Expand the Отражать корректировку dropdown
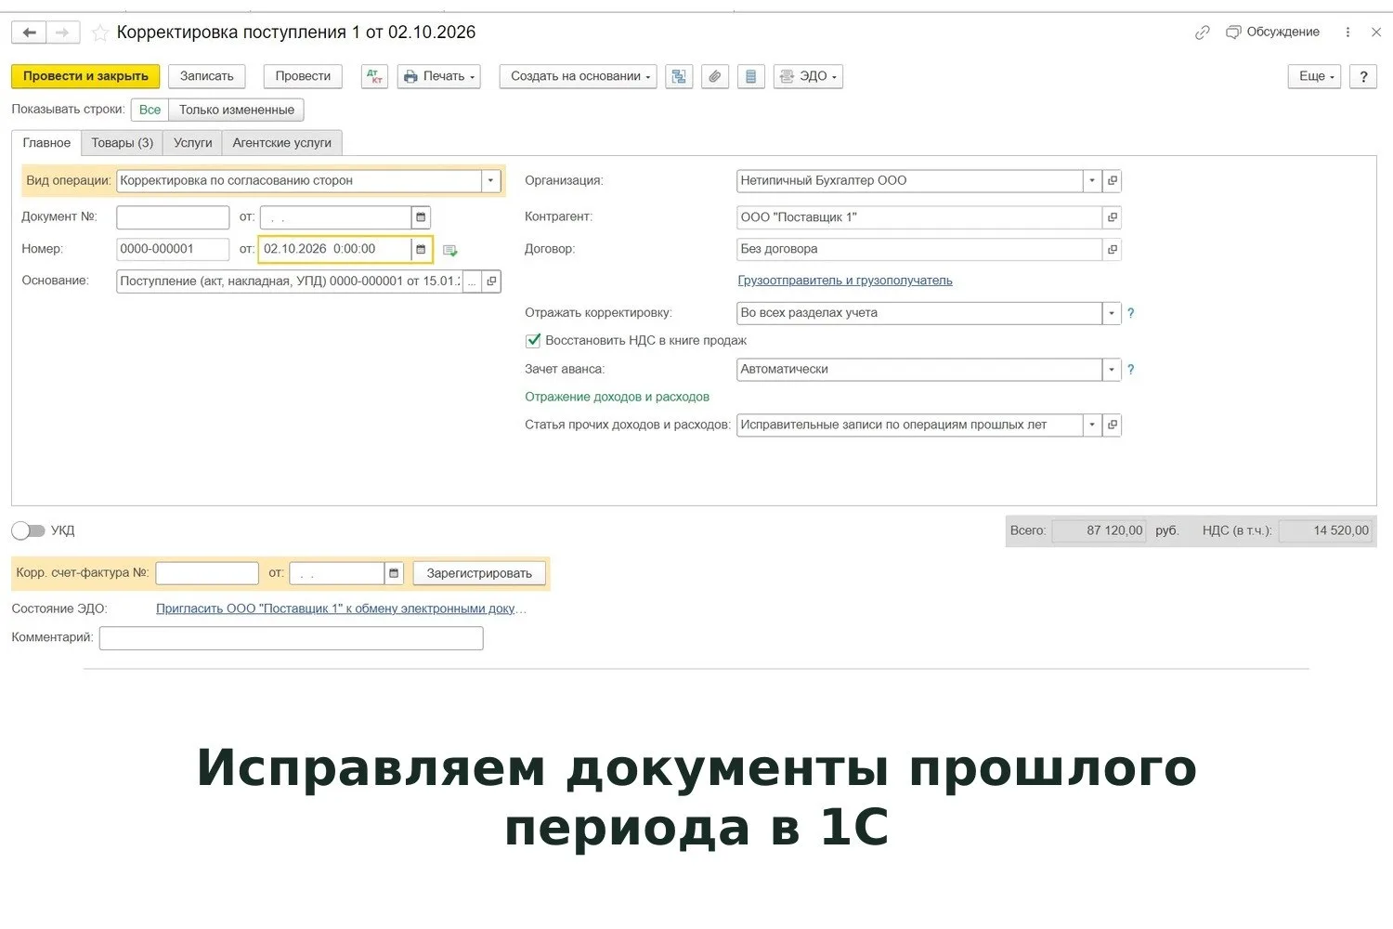 pyautogui.click(x=1112, y=313)
